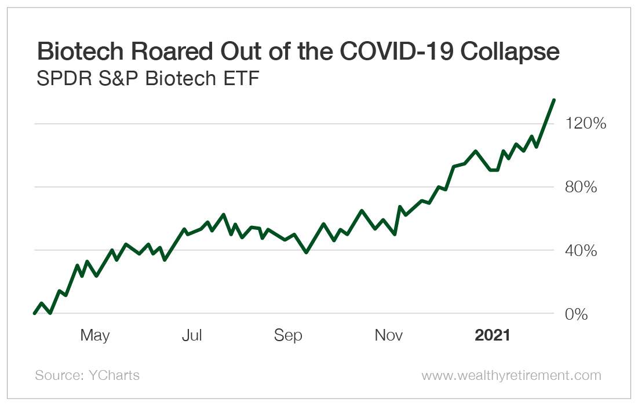Image resolution: width=638 pixels, height=406 pixels.
Task: Click the 120% y-axis label
Action: point(586,123)
